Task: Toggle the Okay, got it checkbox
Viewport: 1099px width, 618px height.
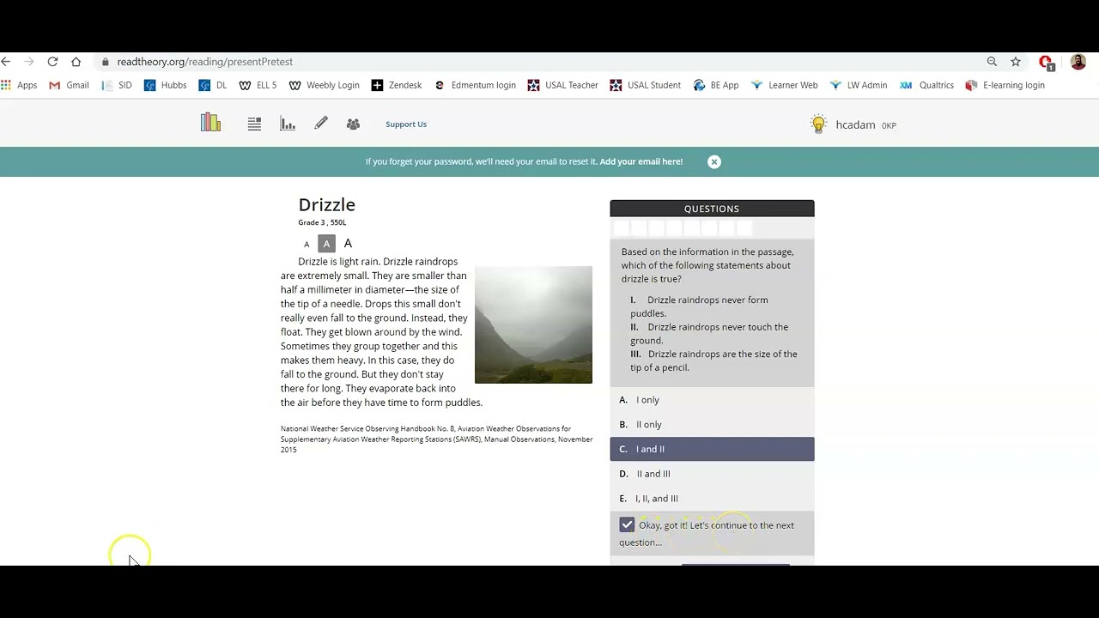Action: [627, 525]
